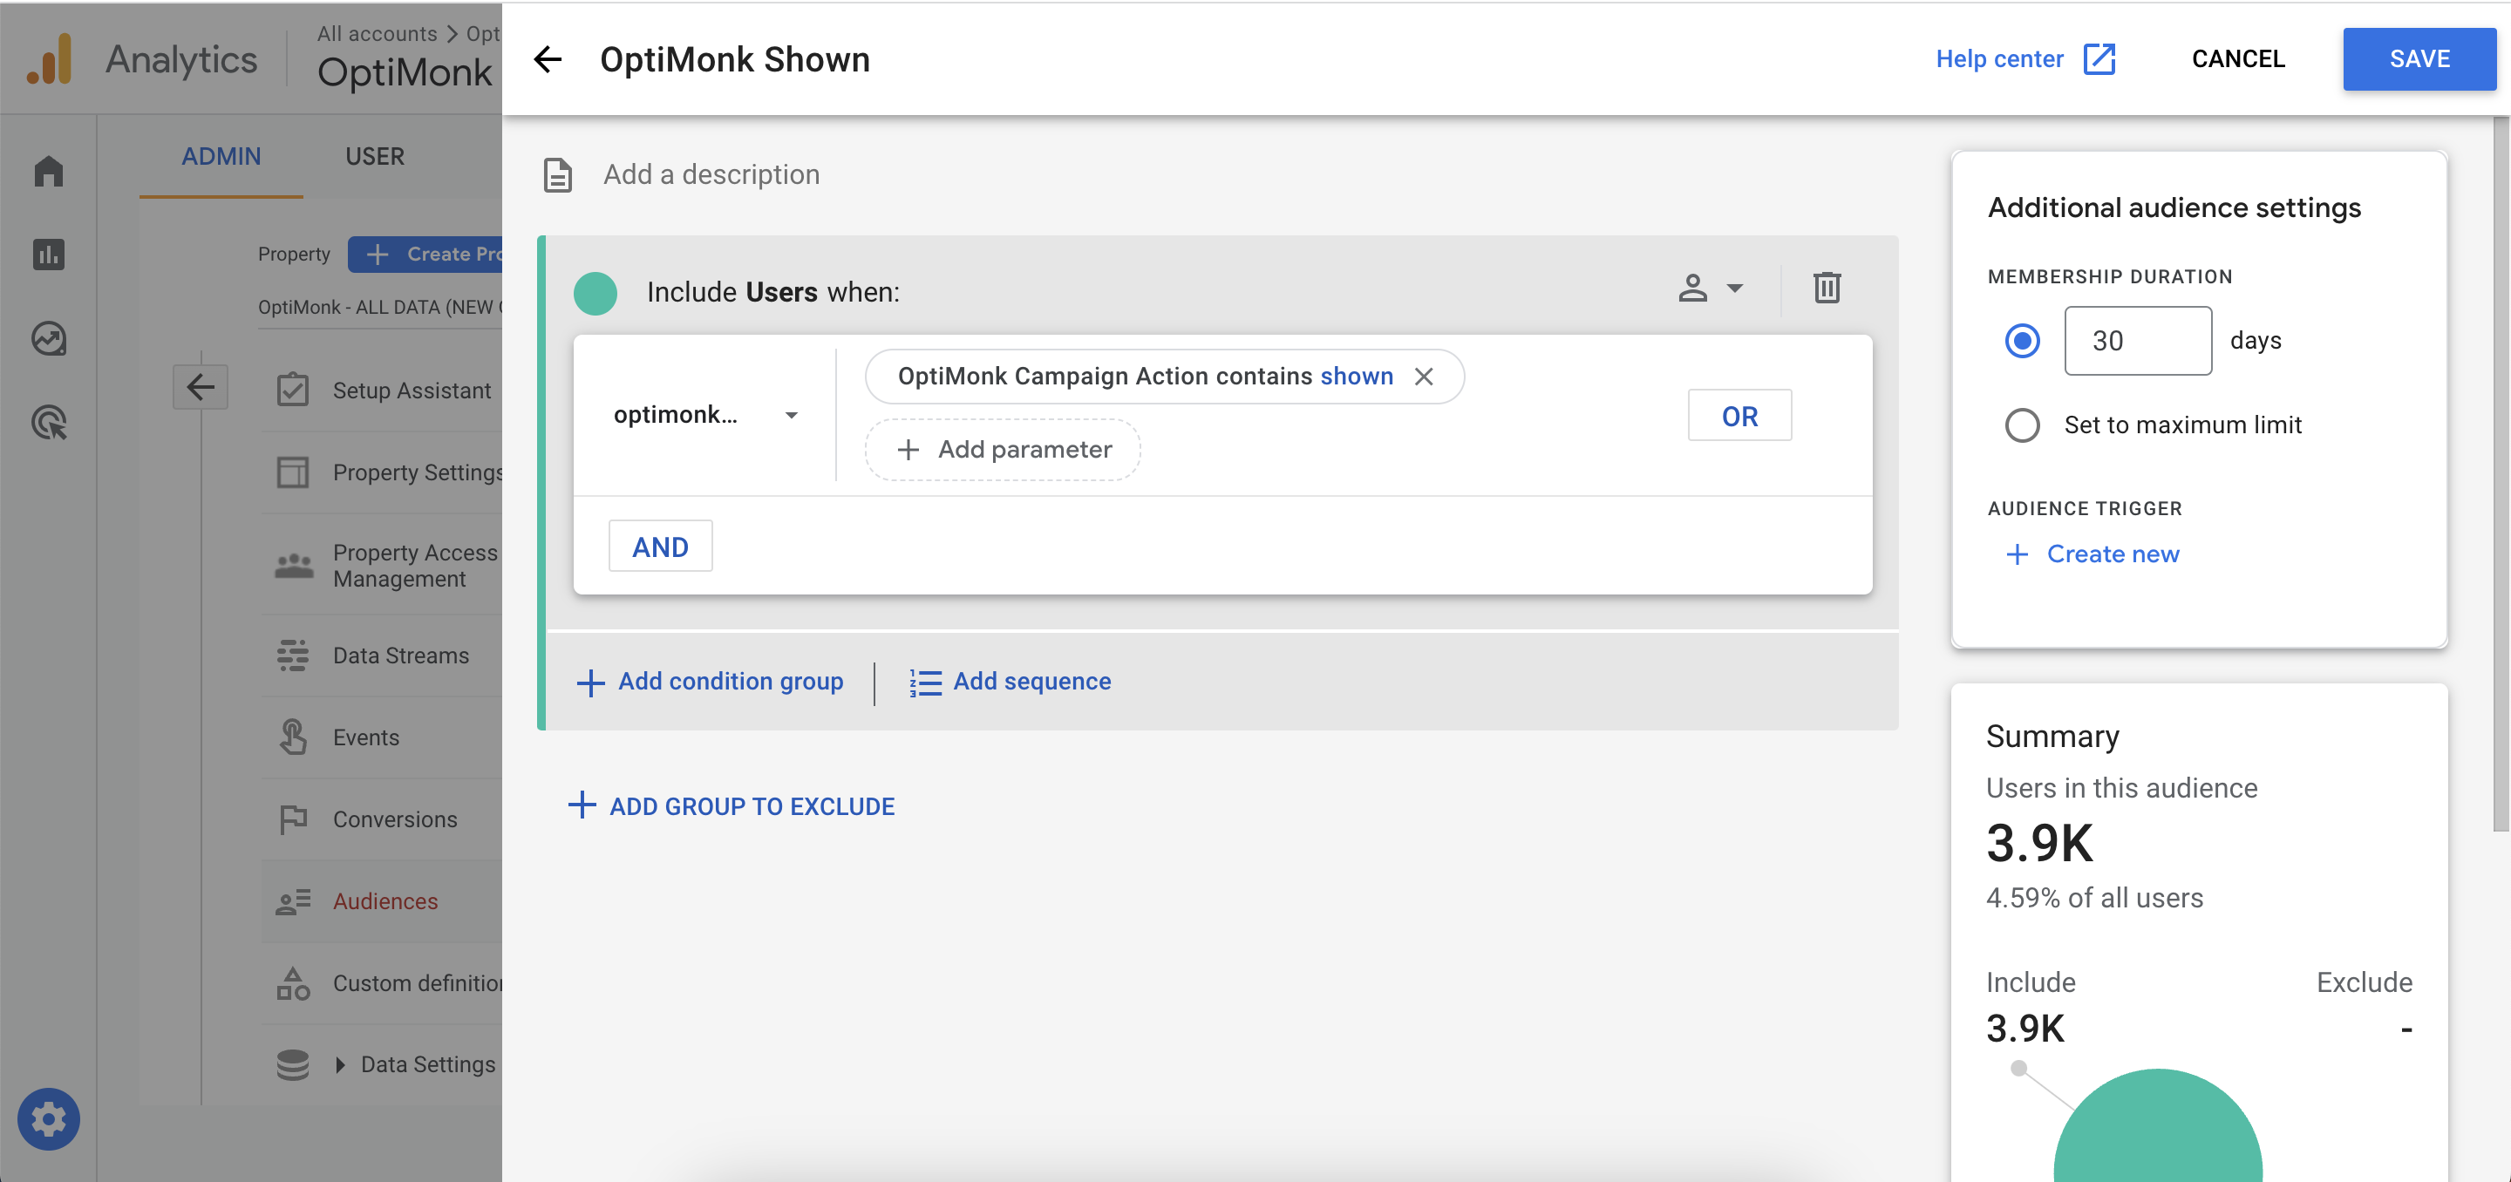Image resolution: width=2511 pixels, height=1182 pixels.
Task: Click the Data Settings database icon
Action: [x=292, y=1065]
